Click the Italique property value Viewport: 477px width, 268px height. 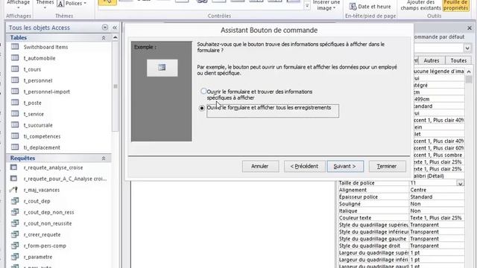[x=437, y=211]
